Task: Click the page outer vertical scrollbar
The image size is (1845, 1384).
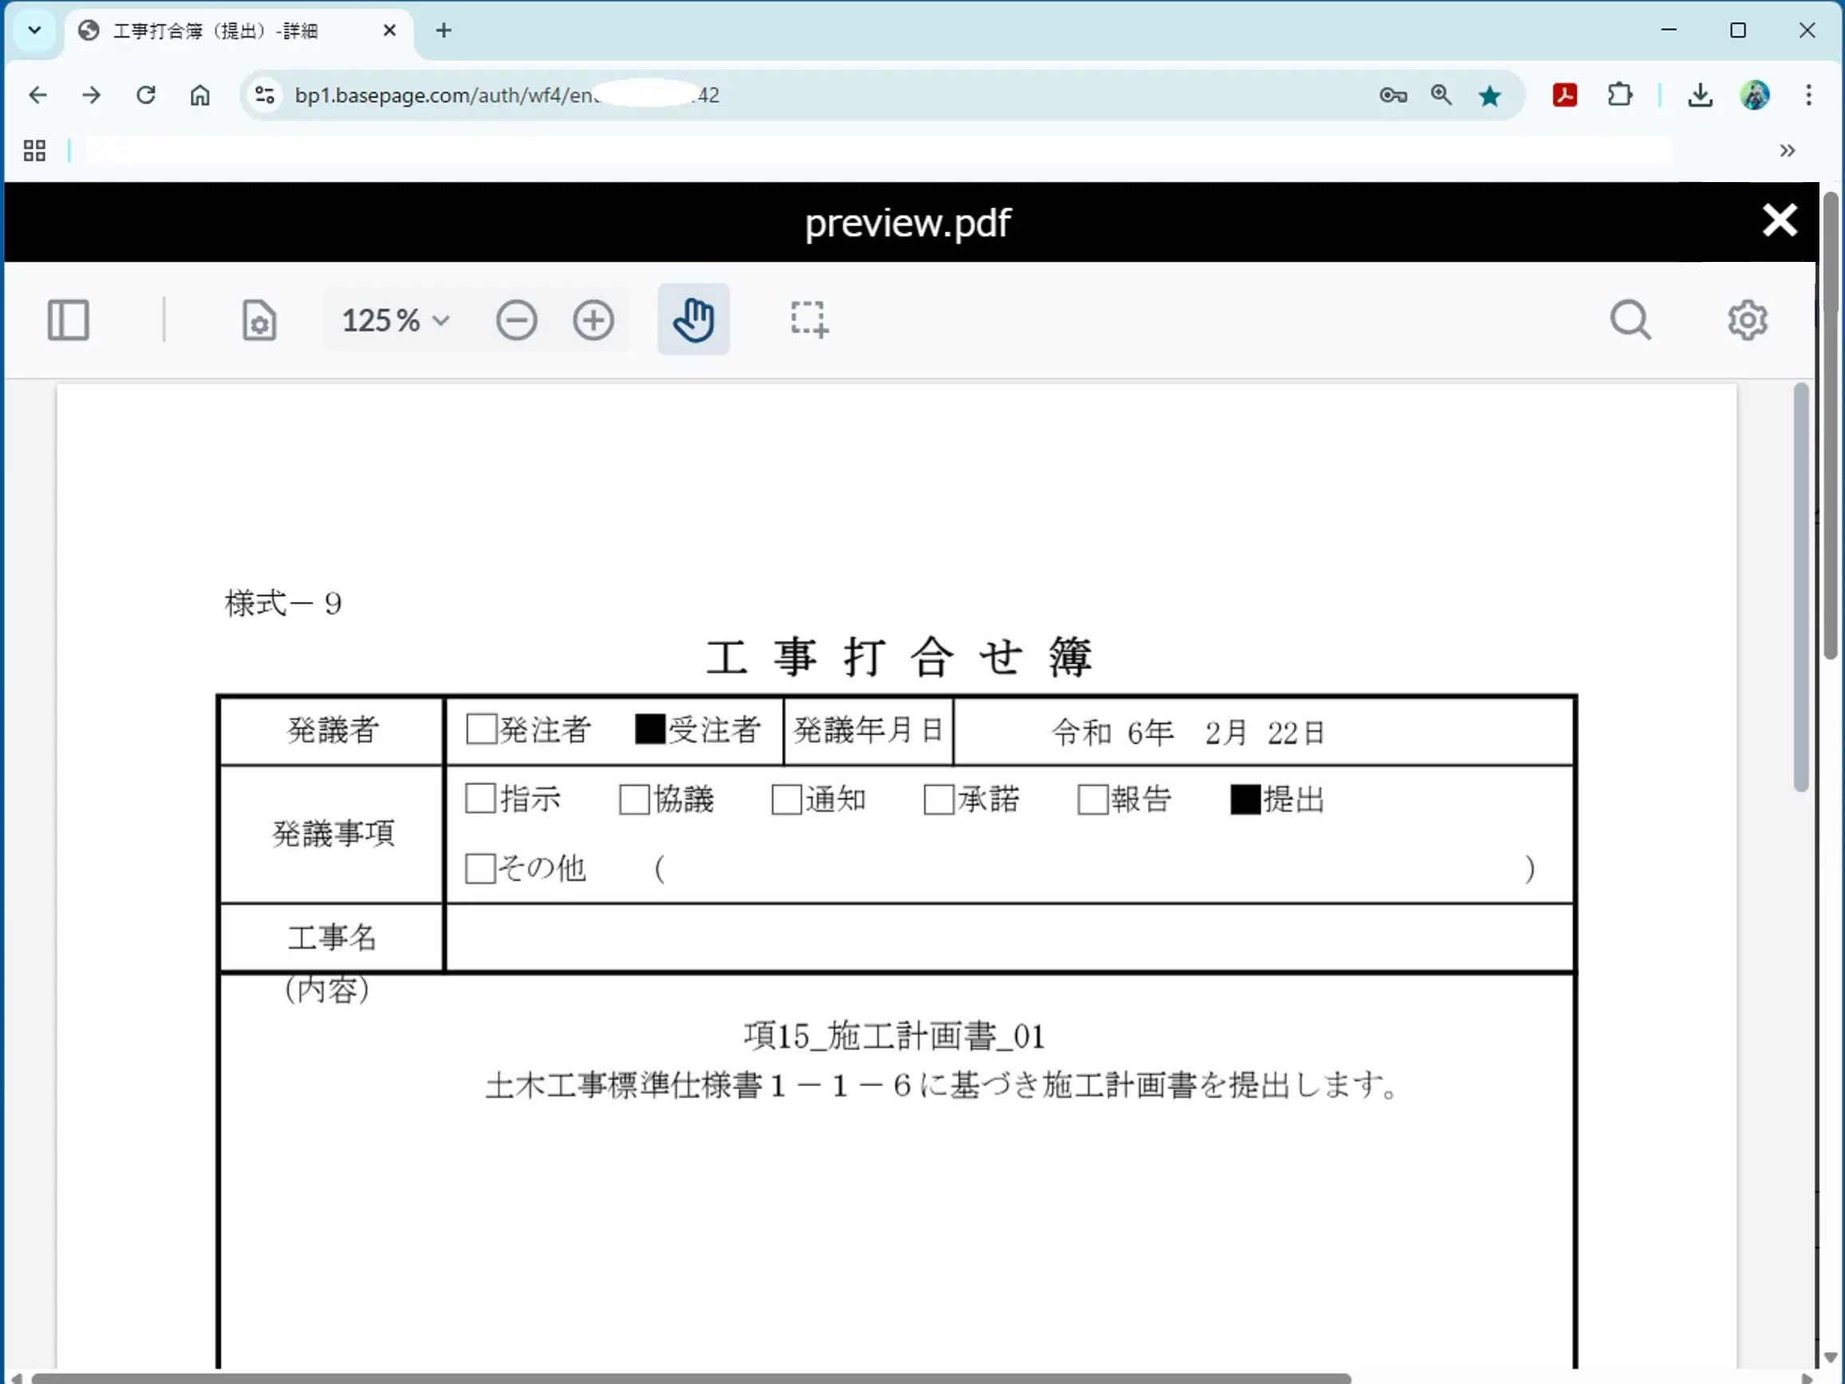Action: click(1830, 426)
